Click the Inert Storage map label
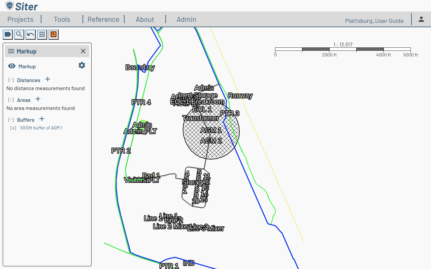This screenshot has height=269, width=431. click(198, 95)
